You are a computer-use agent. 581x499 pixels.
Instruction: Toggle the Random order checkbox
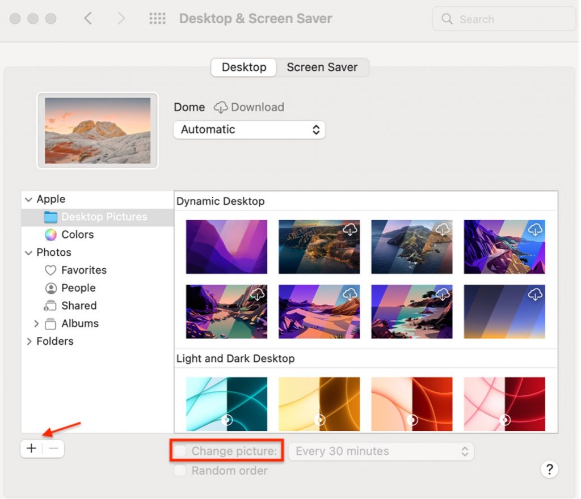[x=180, y=471]
